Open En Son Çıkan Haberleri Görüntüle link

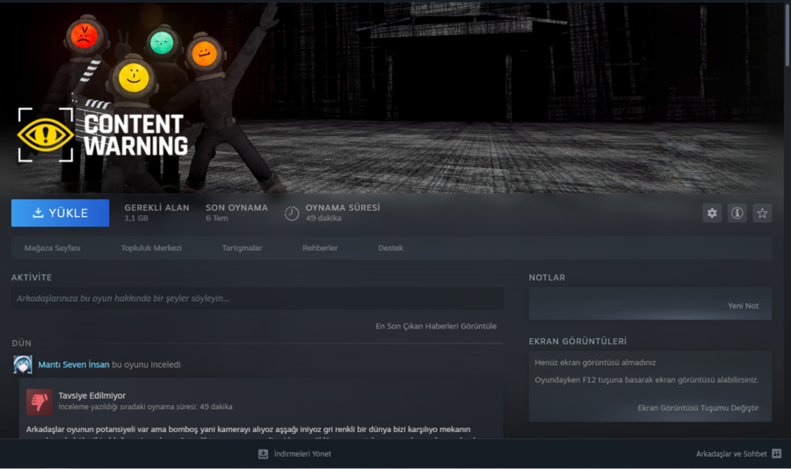pyautogui.click(x=436, y=327)
